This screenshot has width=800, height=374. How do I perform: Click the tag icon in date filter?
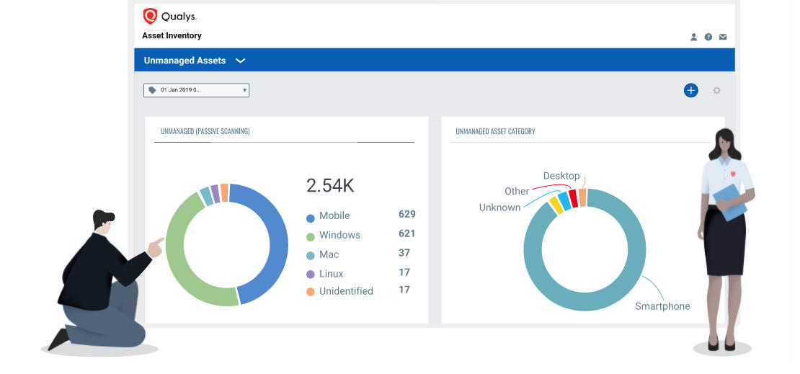[152, 90]
